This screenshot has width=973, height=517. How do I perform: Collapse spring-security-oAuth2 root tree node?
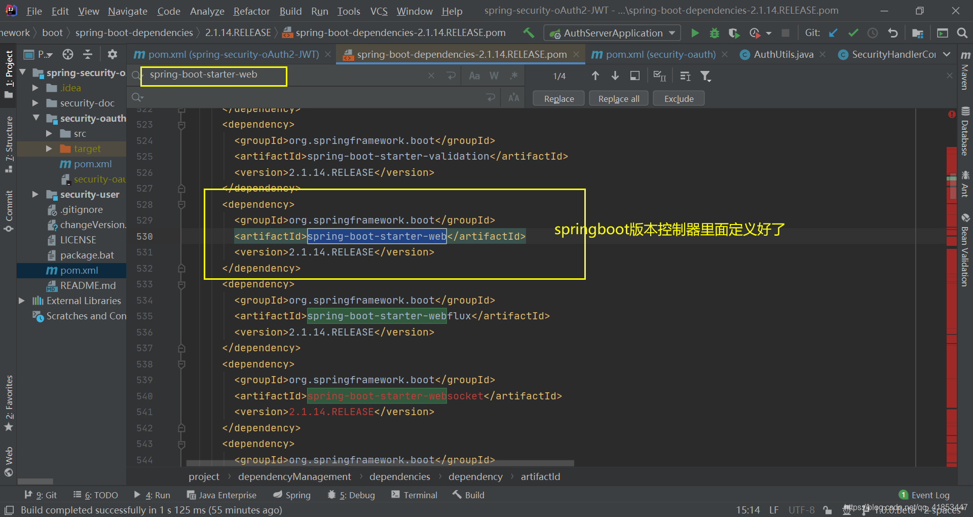coord(23,72)
